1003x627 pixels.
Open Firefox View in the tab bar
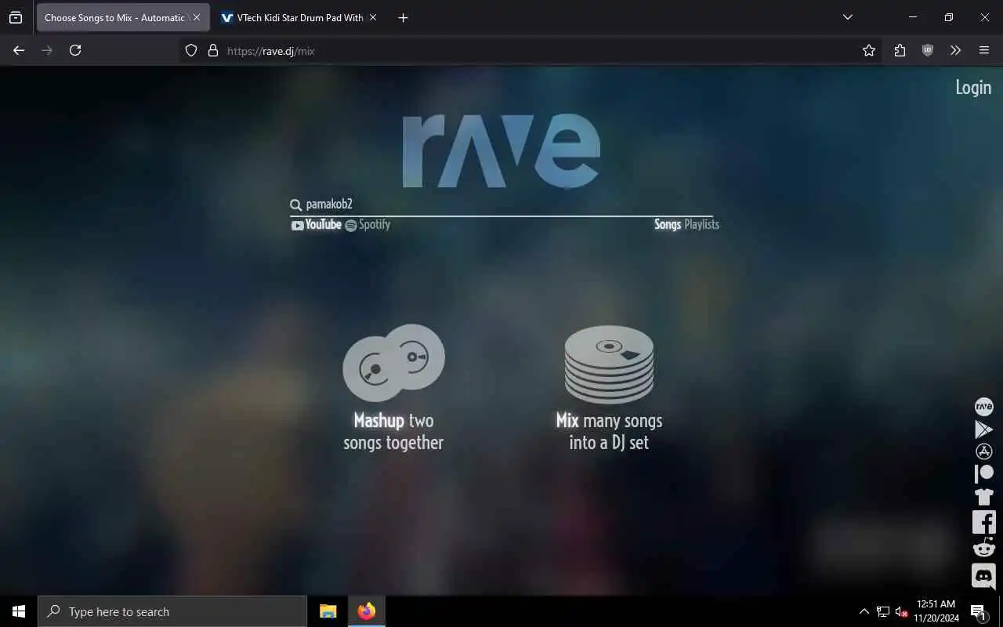click(x=16, y=17)
